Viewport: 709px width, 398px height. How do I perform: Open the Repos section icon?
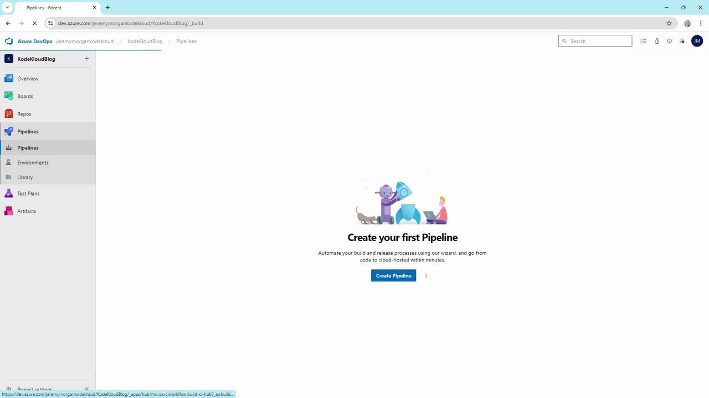9,114
